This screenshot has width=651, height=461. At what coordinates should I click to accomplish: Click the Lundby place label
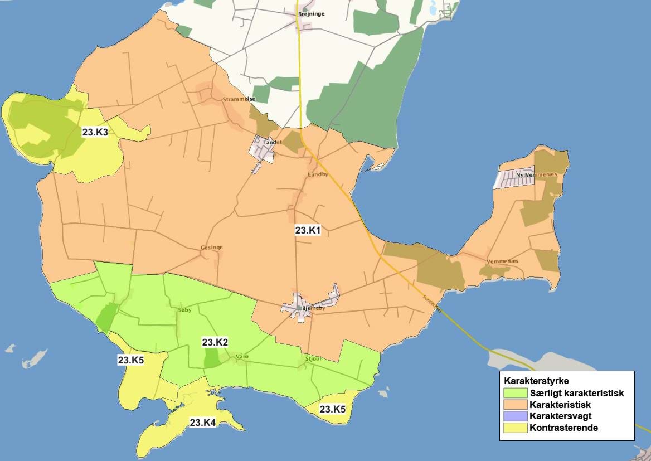(318, 175)
